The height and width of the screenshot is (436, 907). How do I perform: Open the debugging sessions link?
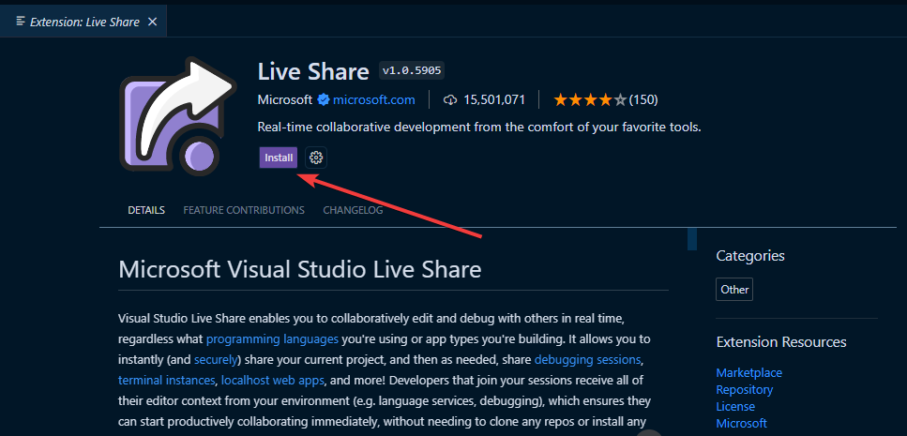(x=588, y=360)
